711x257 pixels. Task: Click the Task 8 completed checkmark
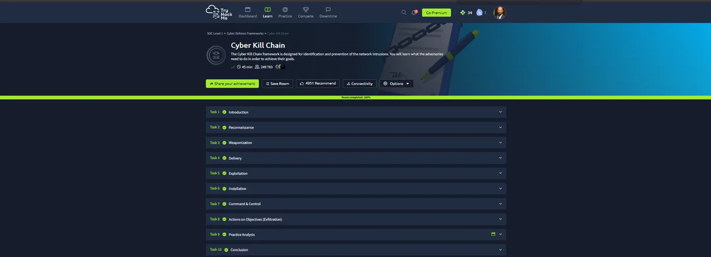pos(224,219)
